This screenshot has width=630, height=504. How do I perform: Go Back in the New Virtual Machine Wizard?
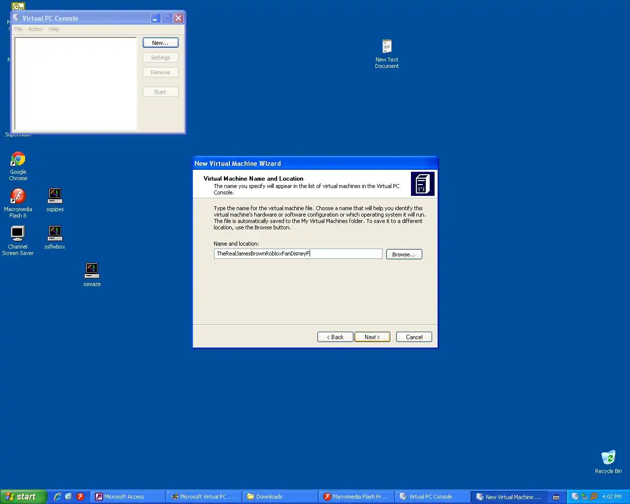click(x=335, y=337)
